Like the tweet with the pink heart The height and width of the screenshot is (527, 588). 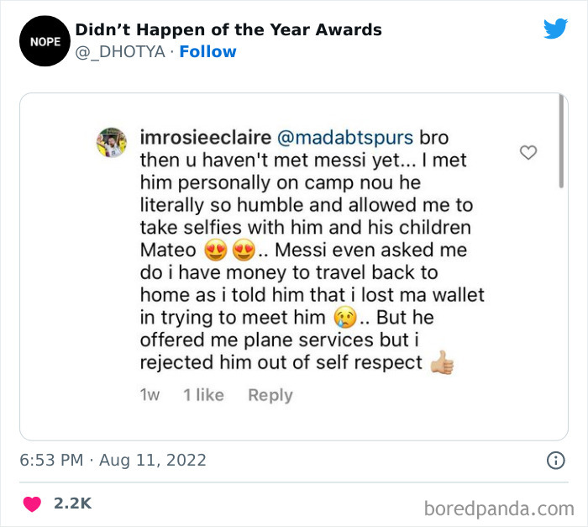click(x=32, y=503)
